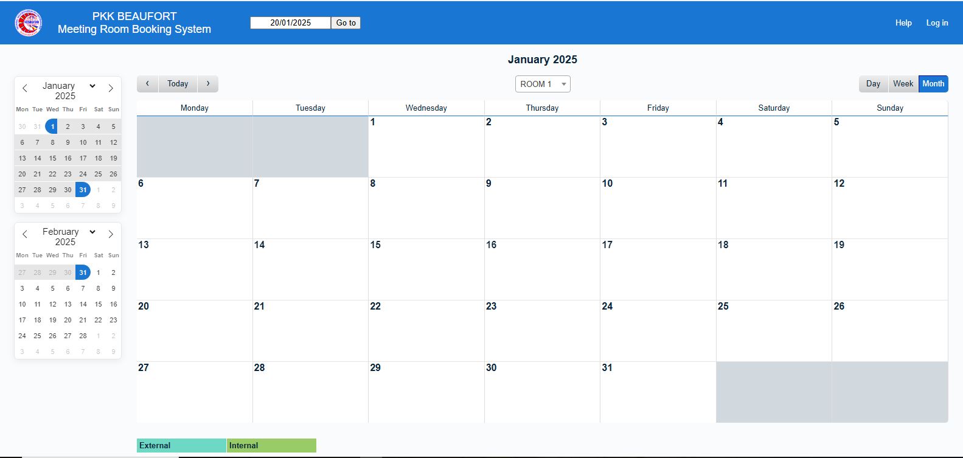This screenshot has width=963, height=458.
Task: Previous month arrow in January mini calendar
Action: tap(25, 88)
